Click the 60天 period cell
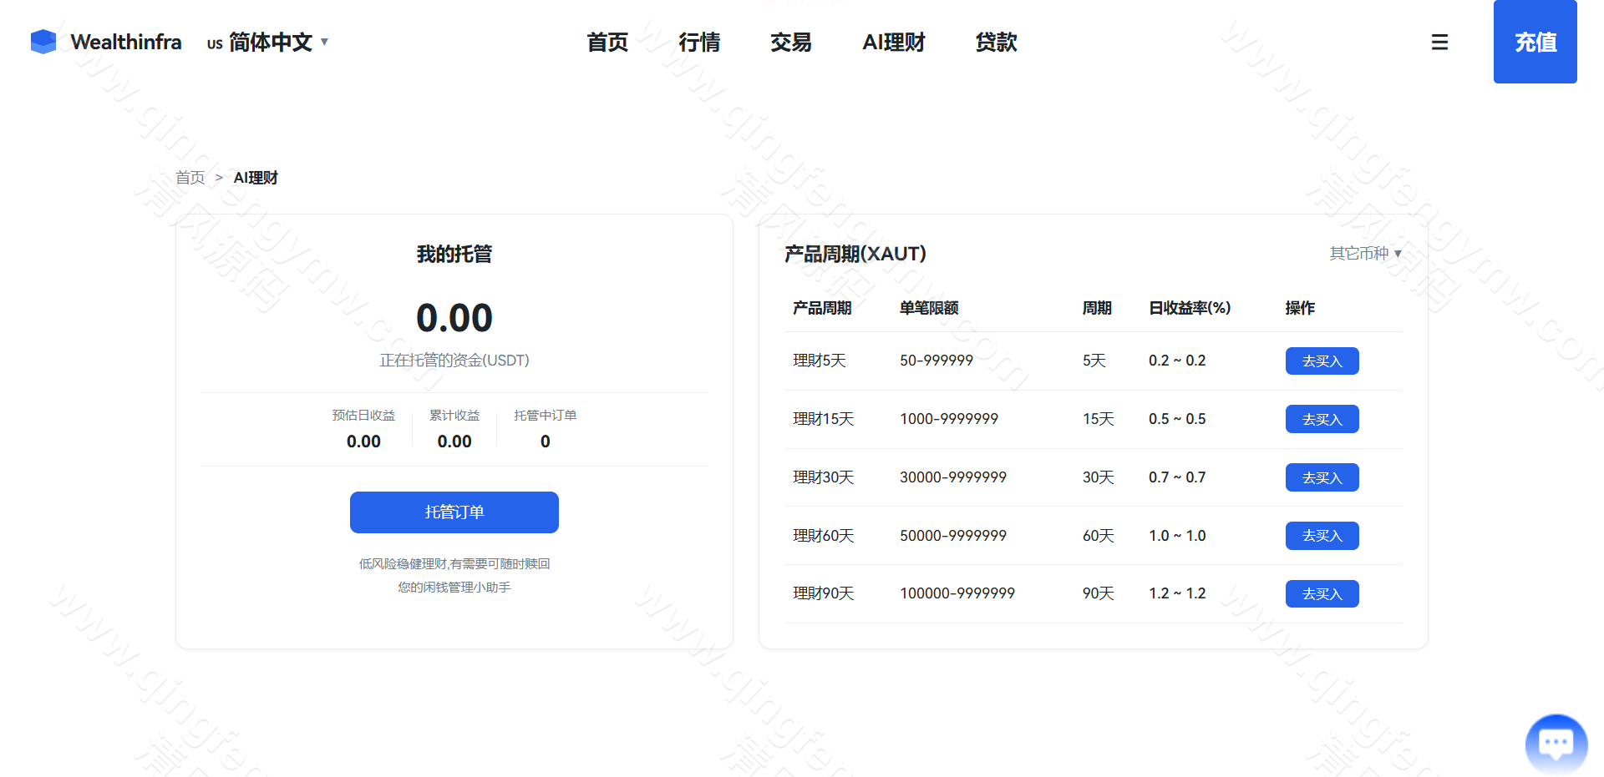The image size is (1604, 777). [x=1099, y=536]
